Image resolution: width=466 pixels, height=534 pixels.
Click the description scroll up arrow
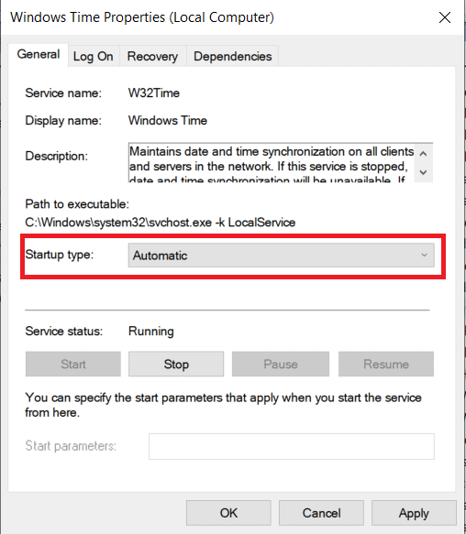424,154
